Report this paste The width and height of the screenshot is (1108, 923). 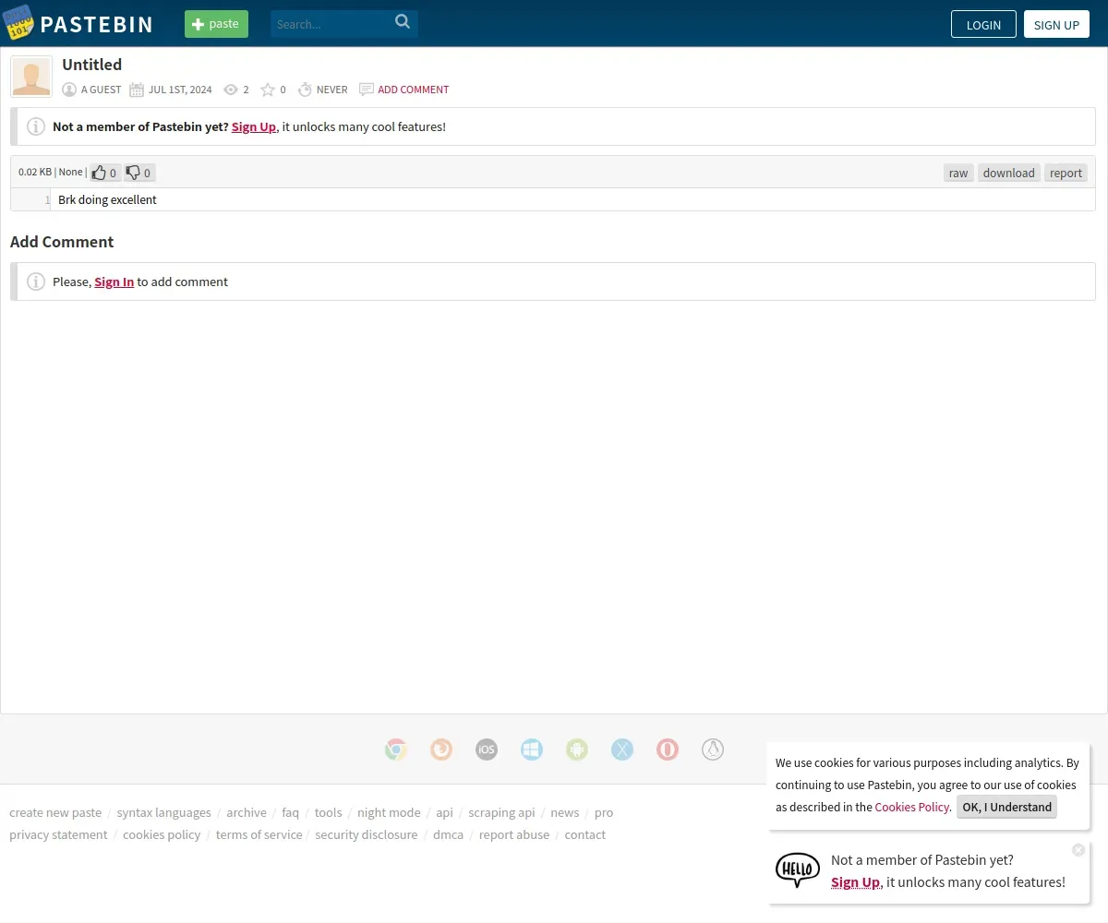point(1066,173)
